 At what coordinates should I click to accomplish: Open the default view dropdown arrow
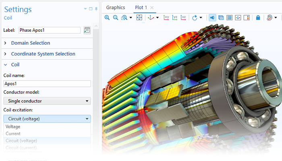[158, 18]
